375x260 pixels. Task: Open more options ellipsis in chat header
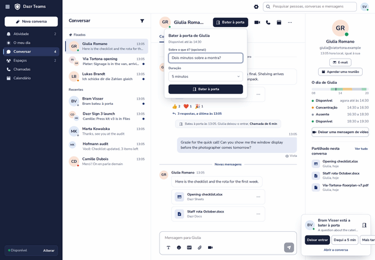[290, 22]
